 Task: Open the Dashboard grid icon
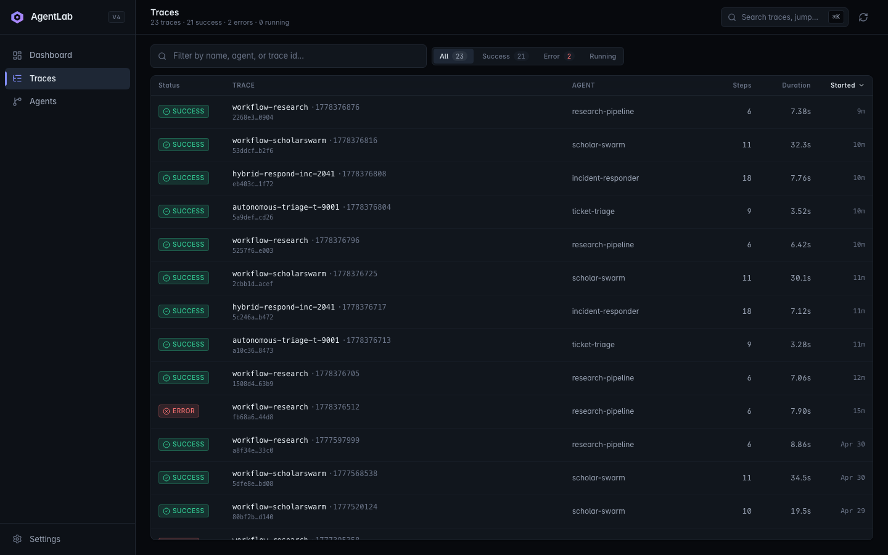click(x=17, y=55)
